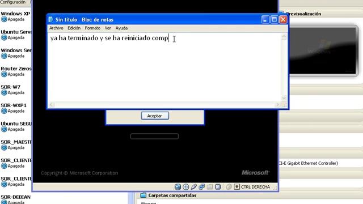Close the Bloc de notas window
This screenshot has width=363, height=204.
point(283,19)
